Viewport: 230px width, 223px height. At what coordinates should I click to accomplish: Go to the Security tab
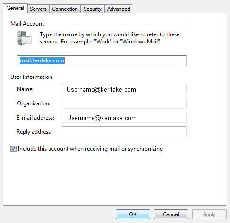pos(93,9)
